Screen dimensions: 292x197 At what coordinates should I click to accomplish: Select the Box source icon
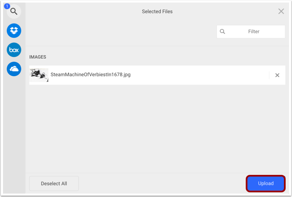click(14, 50)
